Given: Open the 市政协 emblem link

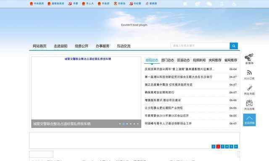Looking at the screenshot, I should pyautogui.click(x=119, y=4).
